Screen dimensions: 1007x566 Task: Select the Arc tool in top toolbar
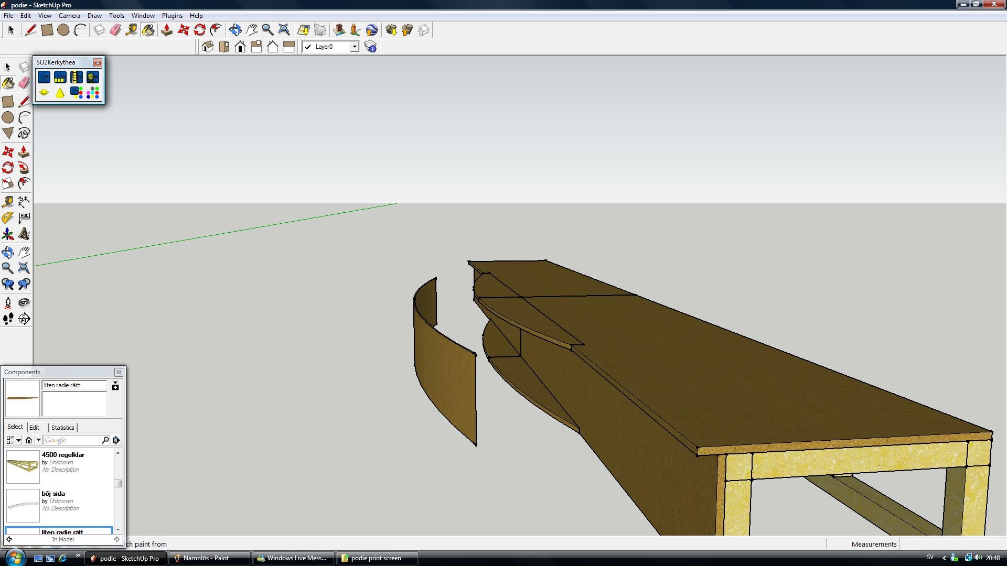coord(80,30)
